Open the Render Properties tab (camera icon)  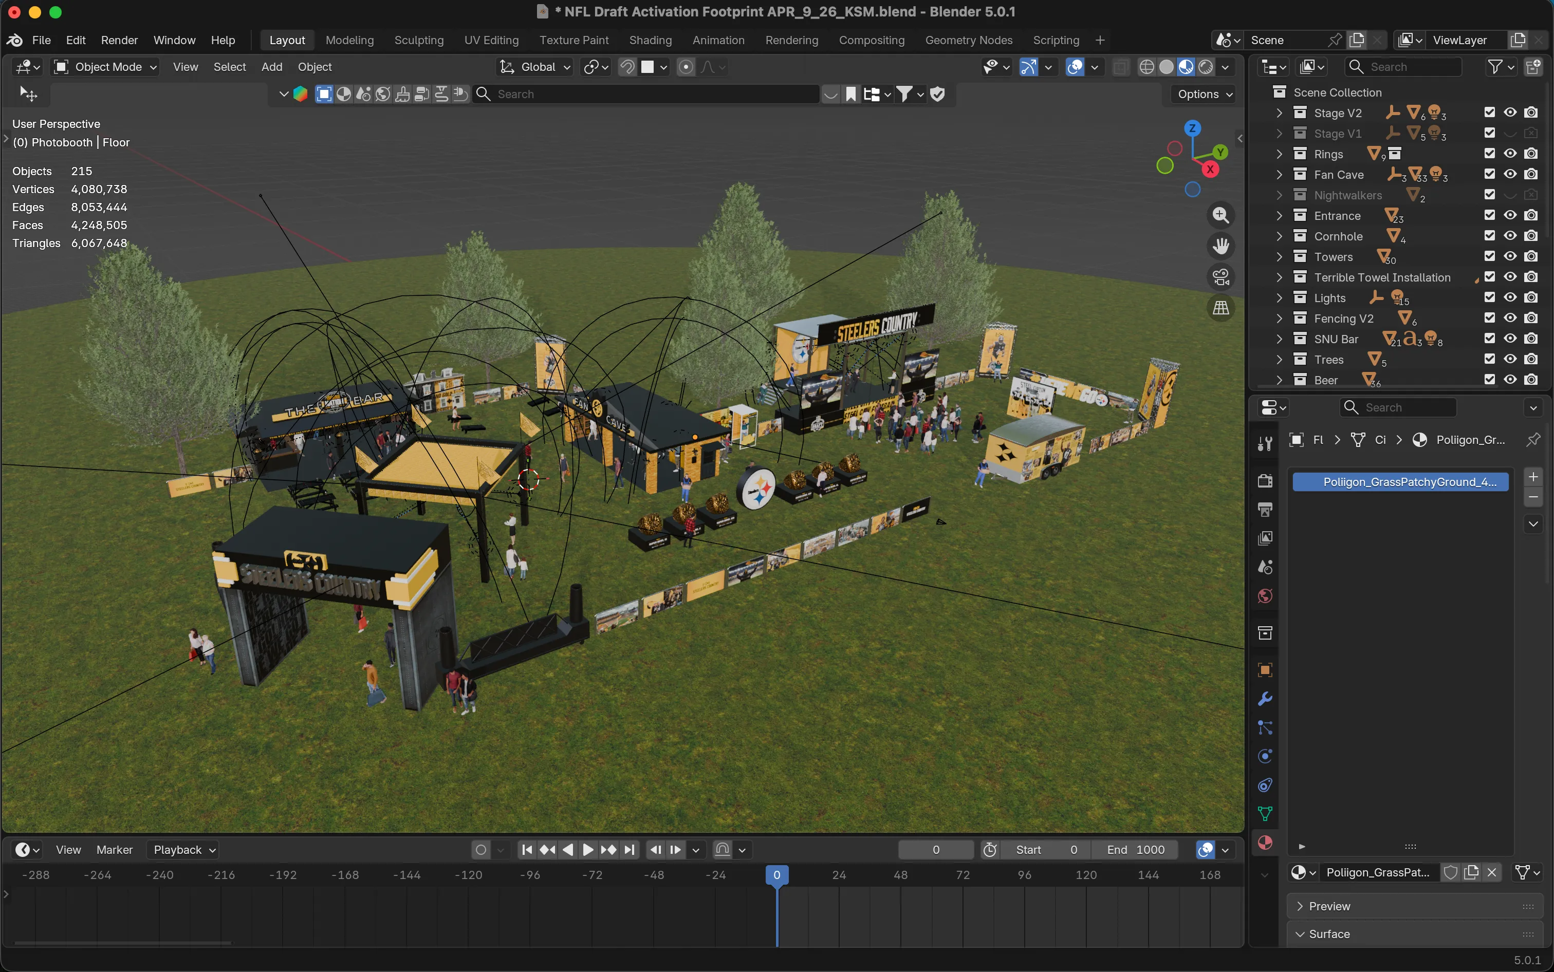tap(1265, 481)
